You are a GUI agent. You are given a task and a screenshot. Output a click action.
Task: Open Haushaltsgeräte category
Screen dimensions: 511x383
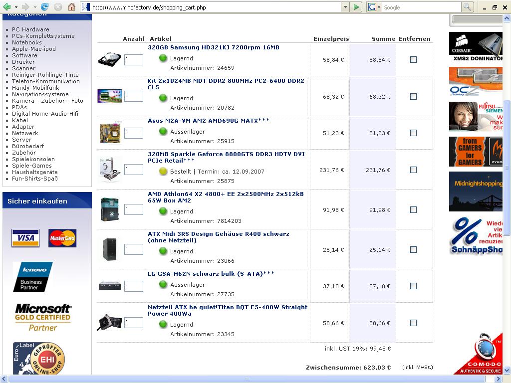coord(35,172)
